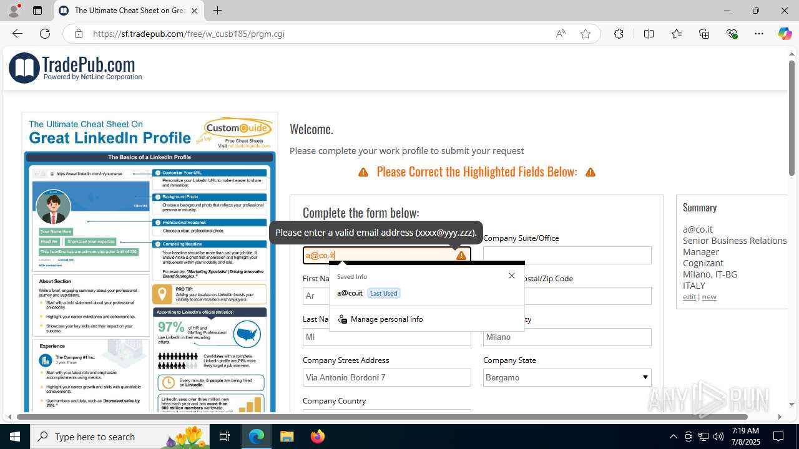Add page to favorites star icon

[586, 34]
